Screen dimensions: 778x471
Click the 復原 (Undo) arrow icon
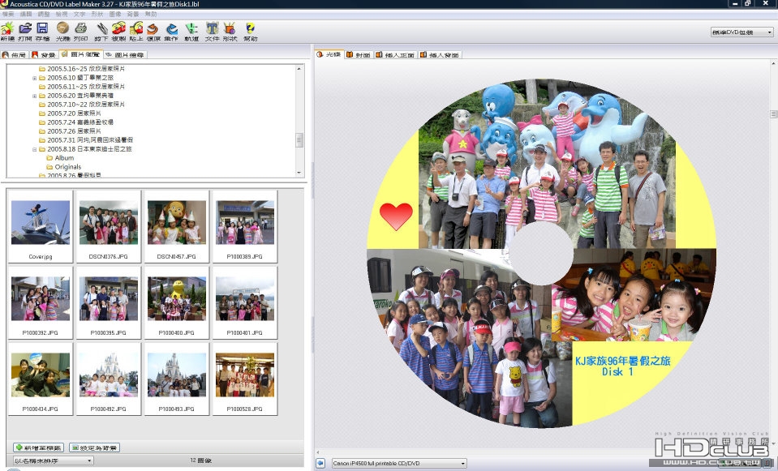point(153,31)
